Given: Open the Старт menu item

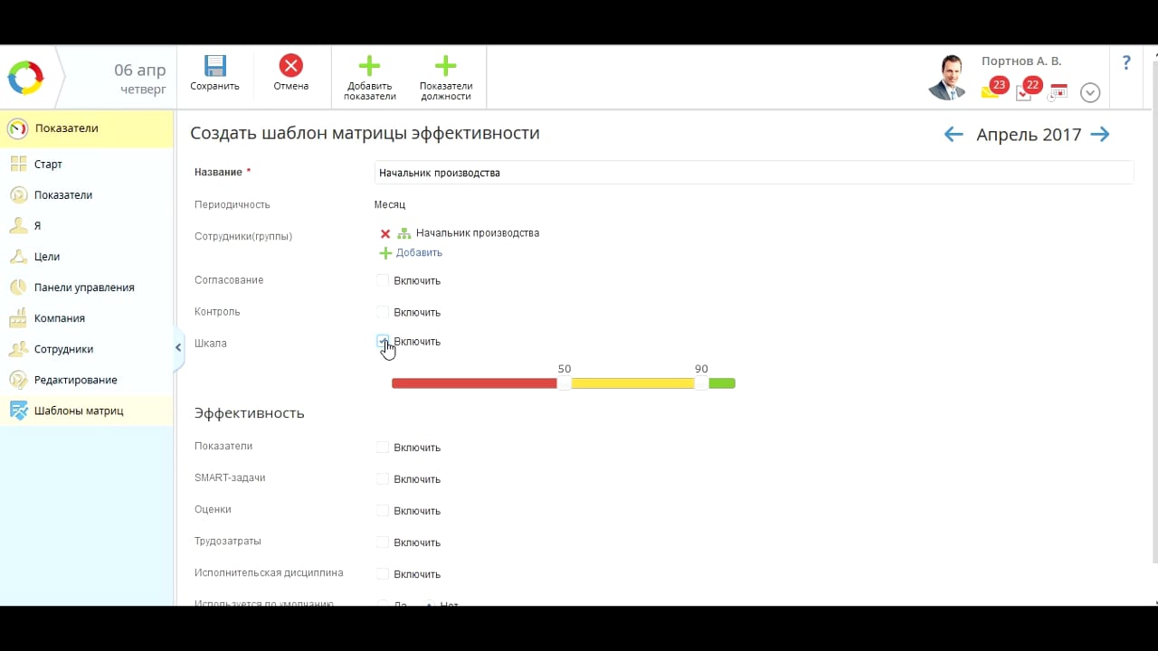Looking at the screenshot, I should 87,165.
